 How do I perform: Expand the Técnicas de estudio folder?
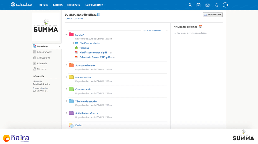[67, 101]
